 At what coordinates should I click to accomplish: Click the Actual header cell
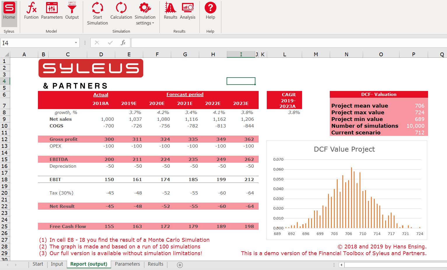(x=101, y=95)
